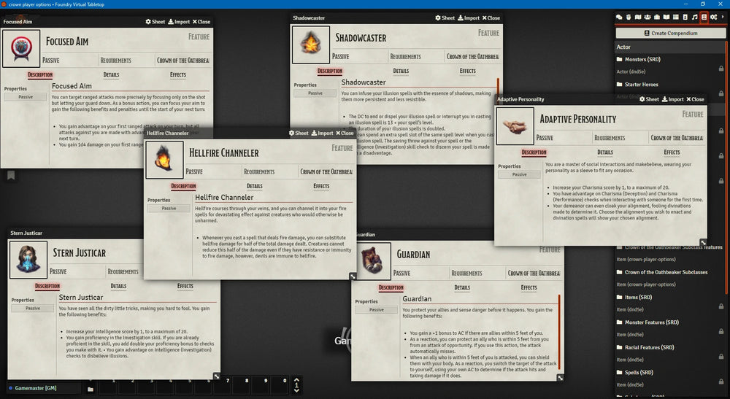Click the Hellfire Channeler flame portrait image
The width and height of the screenshot is (730, 399).
(164, 160)
